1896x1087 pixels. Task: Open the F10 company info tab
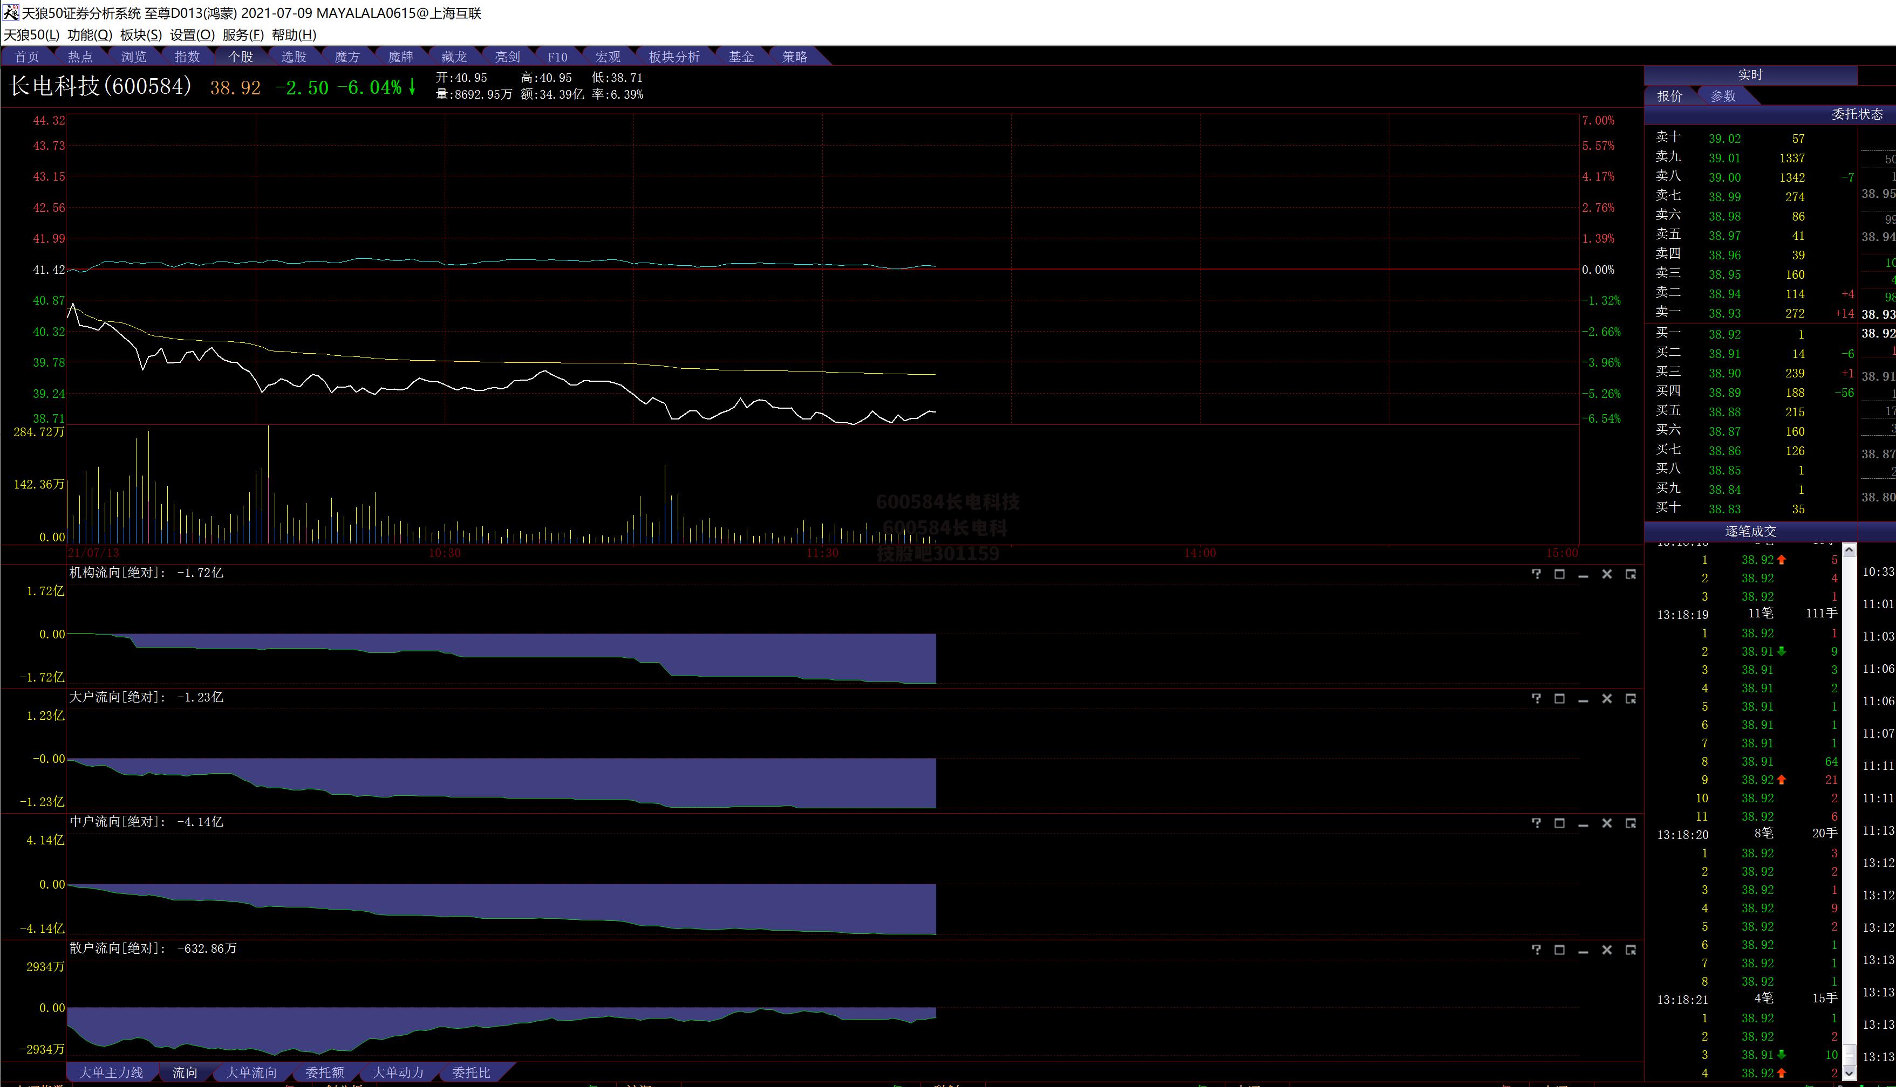(x=557, y=57)
